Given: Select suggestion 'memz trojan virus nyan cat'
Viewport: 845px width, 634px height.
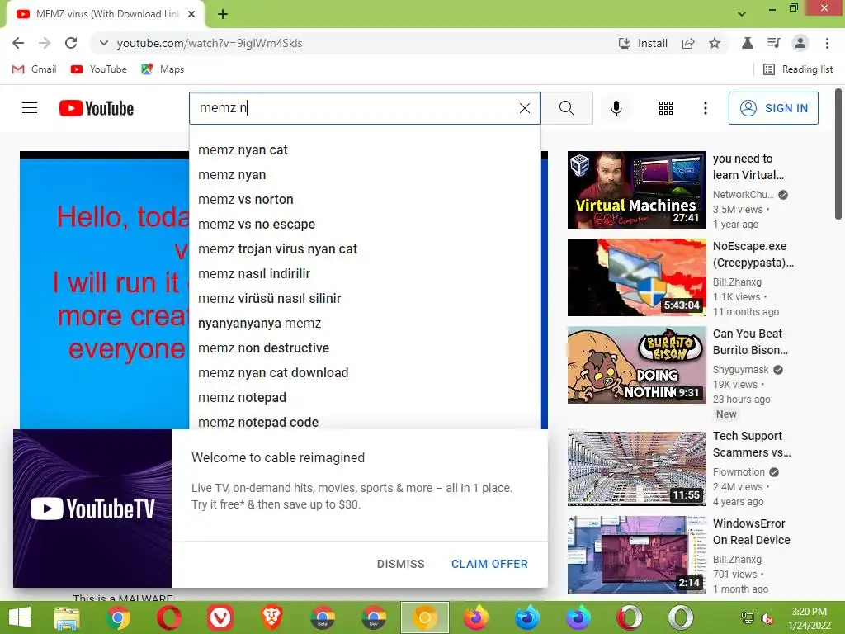Looking at the screenshot, I should pos(364,249).
